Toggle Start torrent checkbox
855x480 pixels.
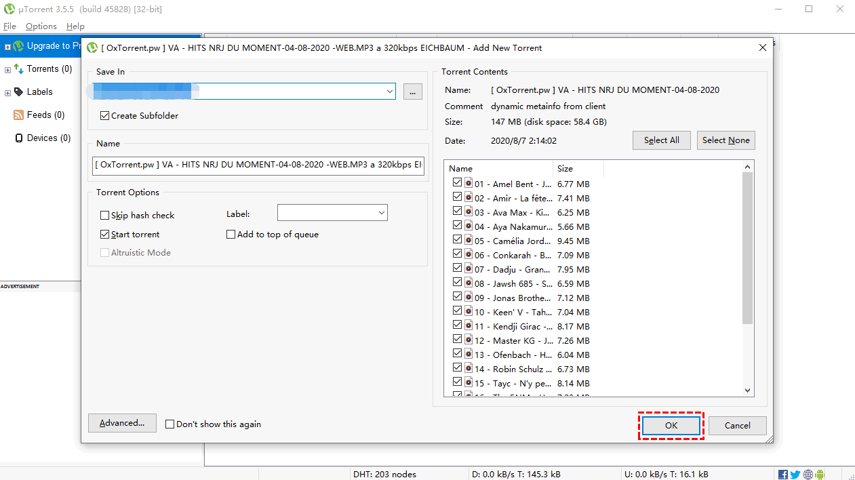coord(104,235)
